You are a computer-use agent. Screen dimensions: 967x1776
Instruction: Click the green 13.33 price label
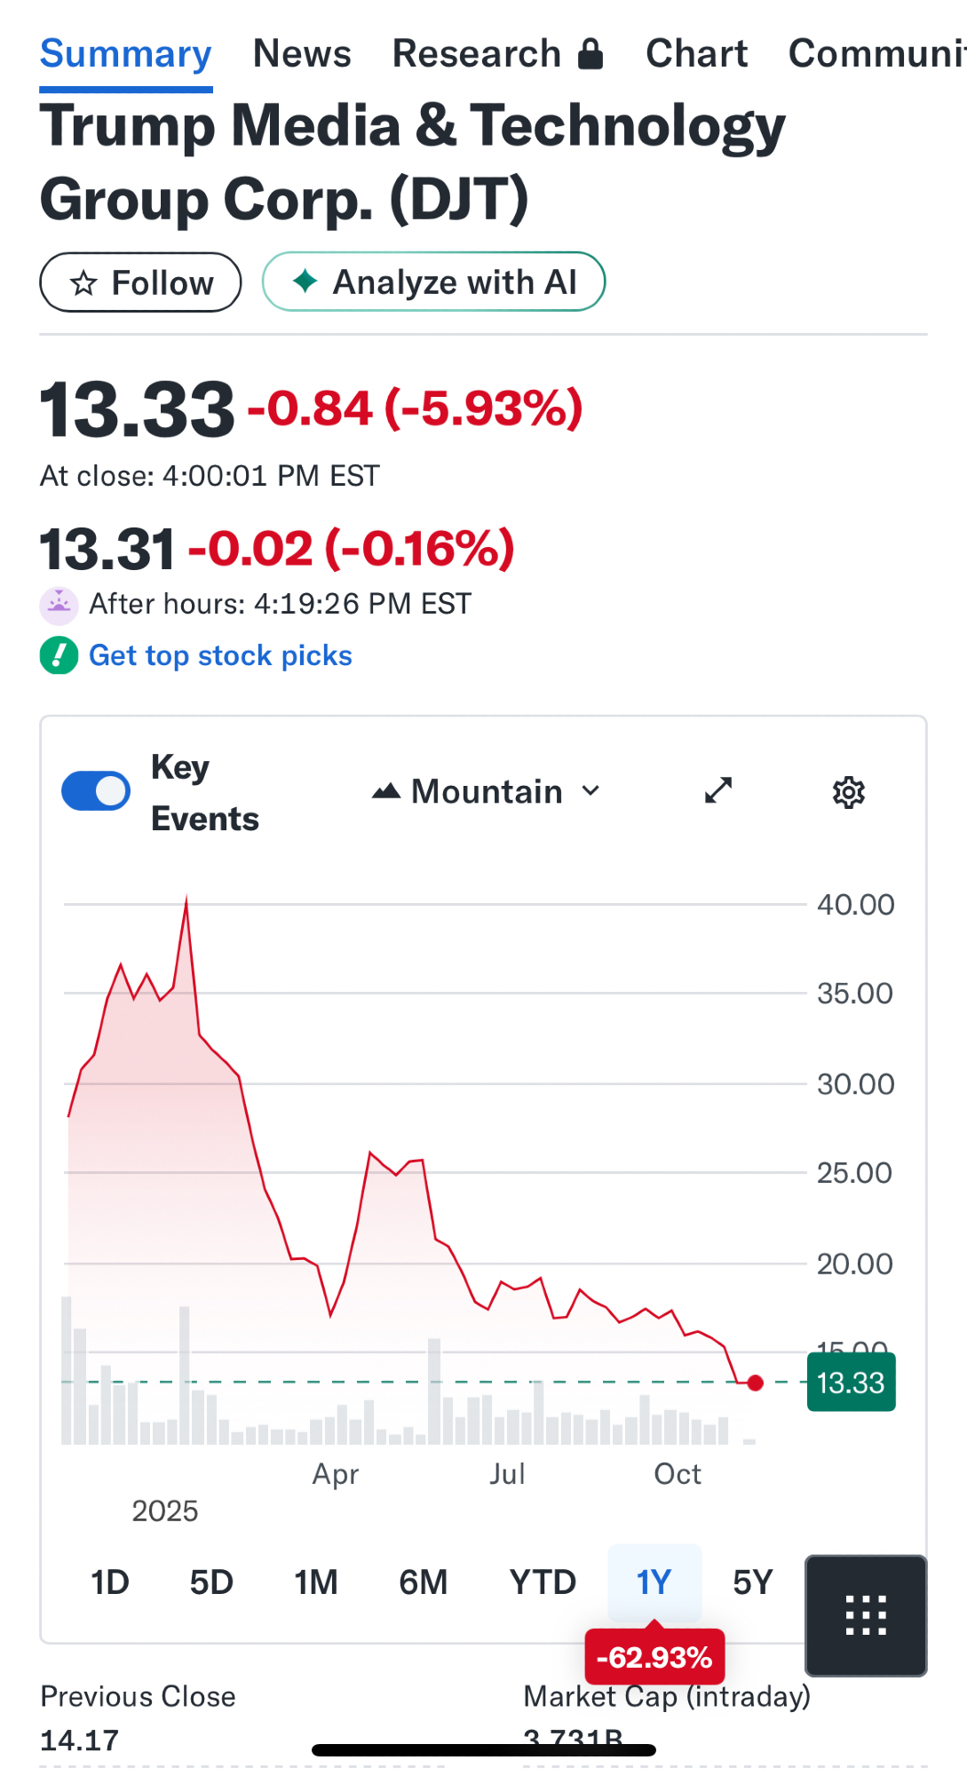pyautogui.click(x=851, y=1383)
